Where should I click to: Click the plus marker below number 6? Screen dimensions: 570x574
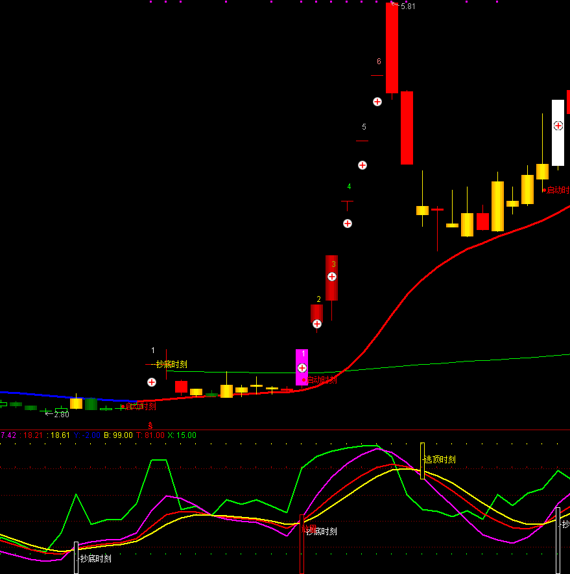click(x=377, y=102)
